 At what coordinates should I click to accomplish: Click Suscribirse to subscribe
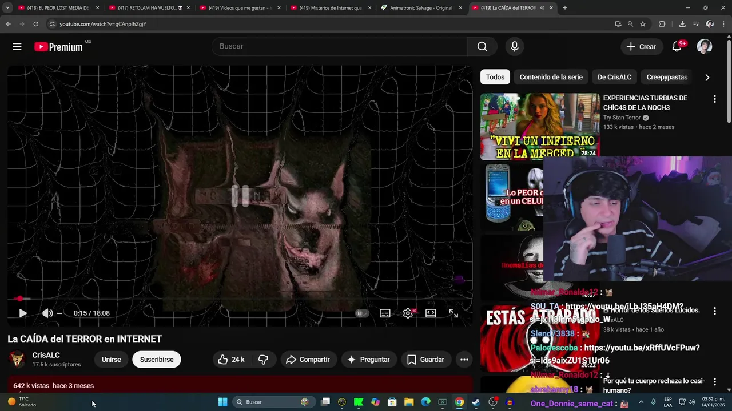click(x=157, y=360)
